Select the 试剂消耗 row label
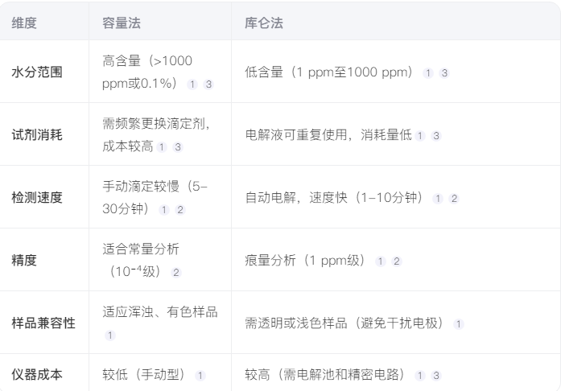 point(36,135)
